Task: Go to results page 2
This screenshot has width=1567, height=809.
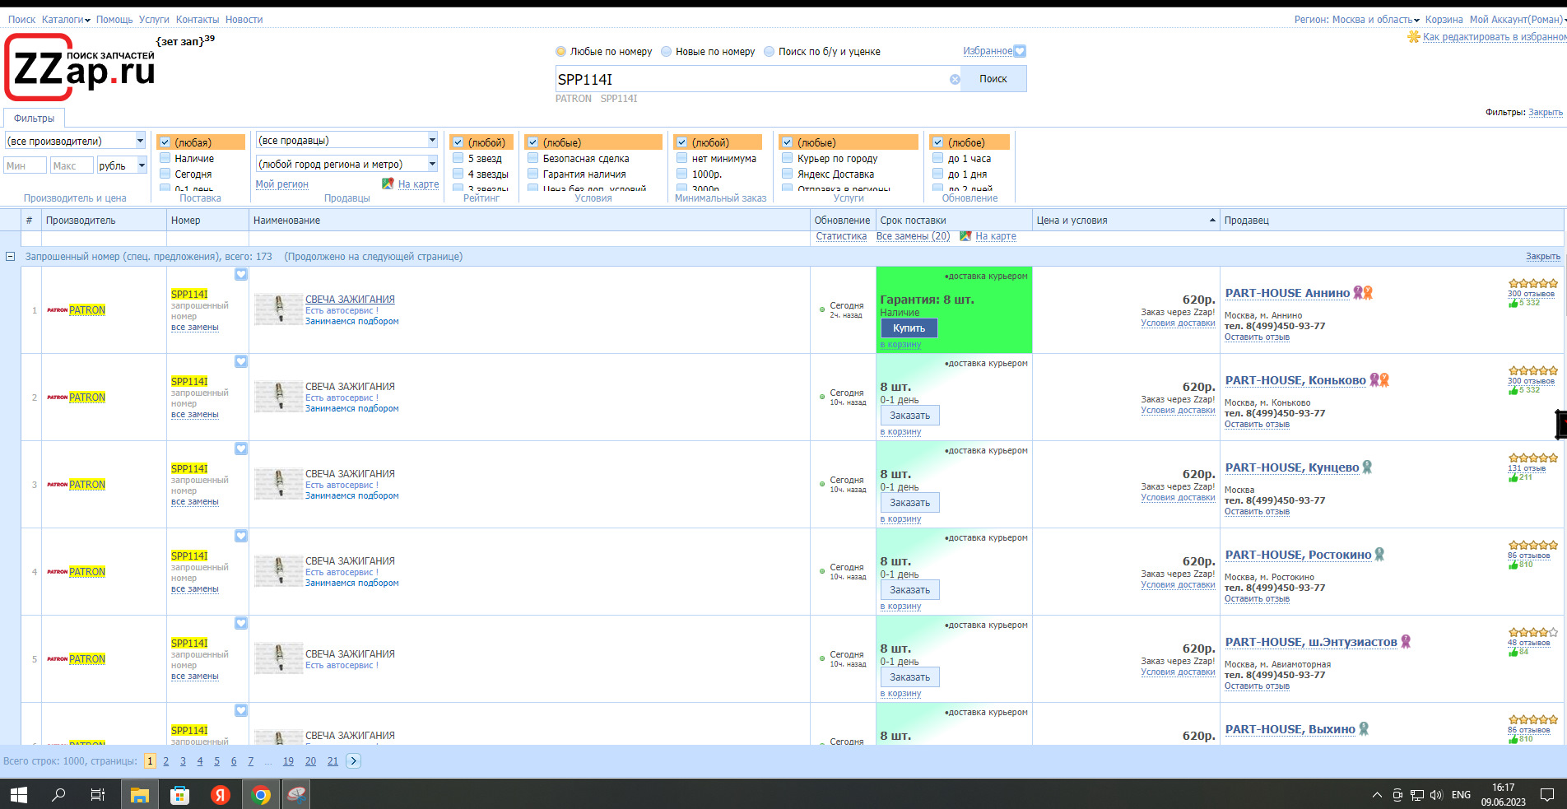Action: pyautogui.click(x=166, y=761)
